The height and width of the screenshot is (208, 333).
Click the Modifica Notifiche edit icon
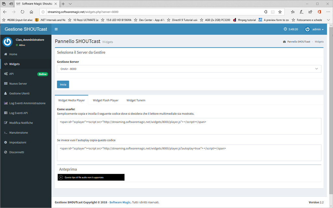click(x=6, y=123)
